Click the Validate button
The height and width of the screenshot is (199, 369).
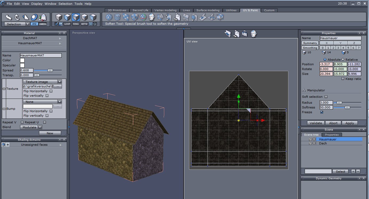pyautogui.click(x=316, y=123)
